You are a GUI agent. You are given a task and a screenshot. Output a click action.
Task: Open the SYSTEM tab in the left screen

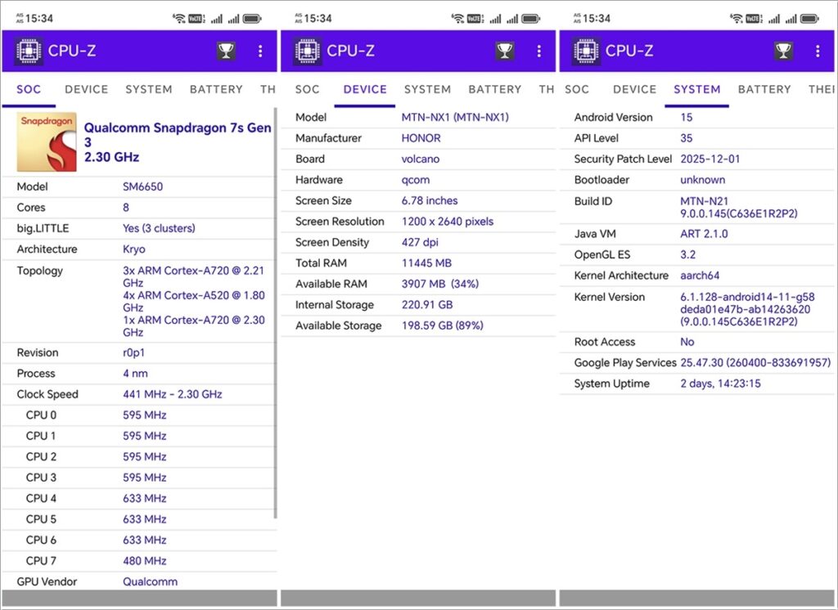click(148, 89)
